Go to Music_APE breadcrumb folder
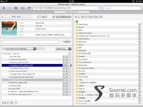 coord(98,17)
